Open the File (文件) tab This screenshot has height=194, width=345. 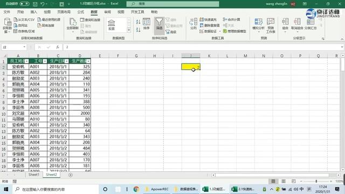point(7,12)
